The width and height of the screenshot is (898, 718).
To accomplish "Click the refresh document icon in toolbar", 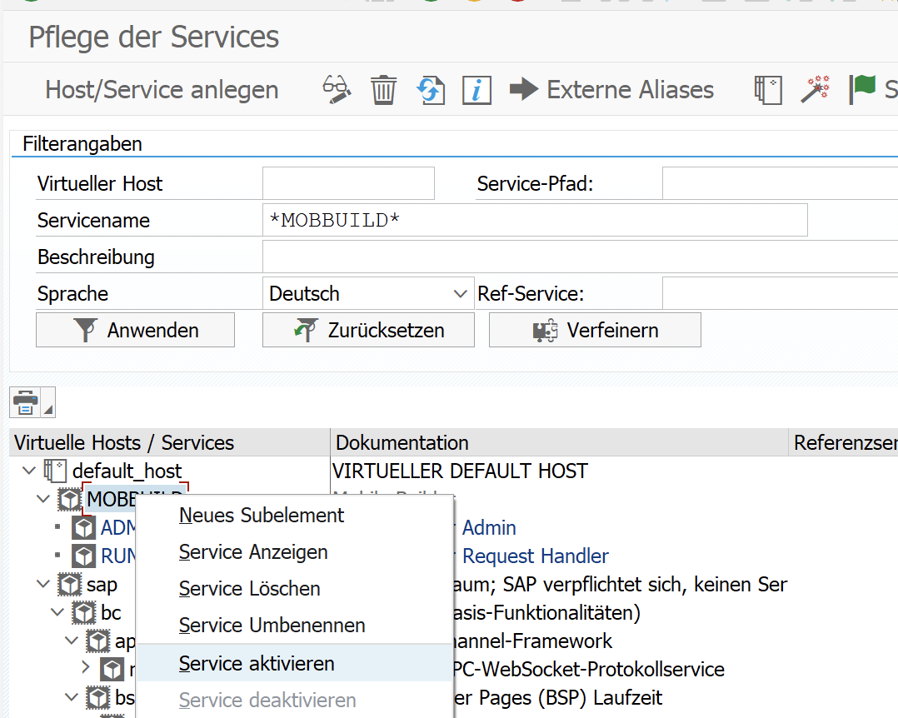I will [431, 90].
